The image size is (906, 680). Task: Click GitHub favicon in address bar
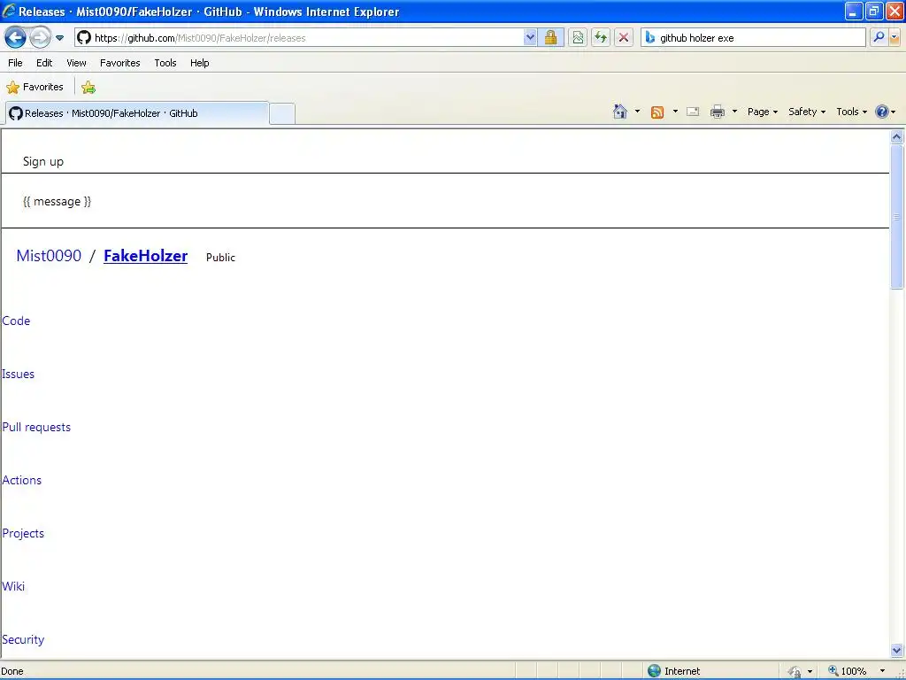coord(84,37)
